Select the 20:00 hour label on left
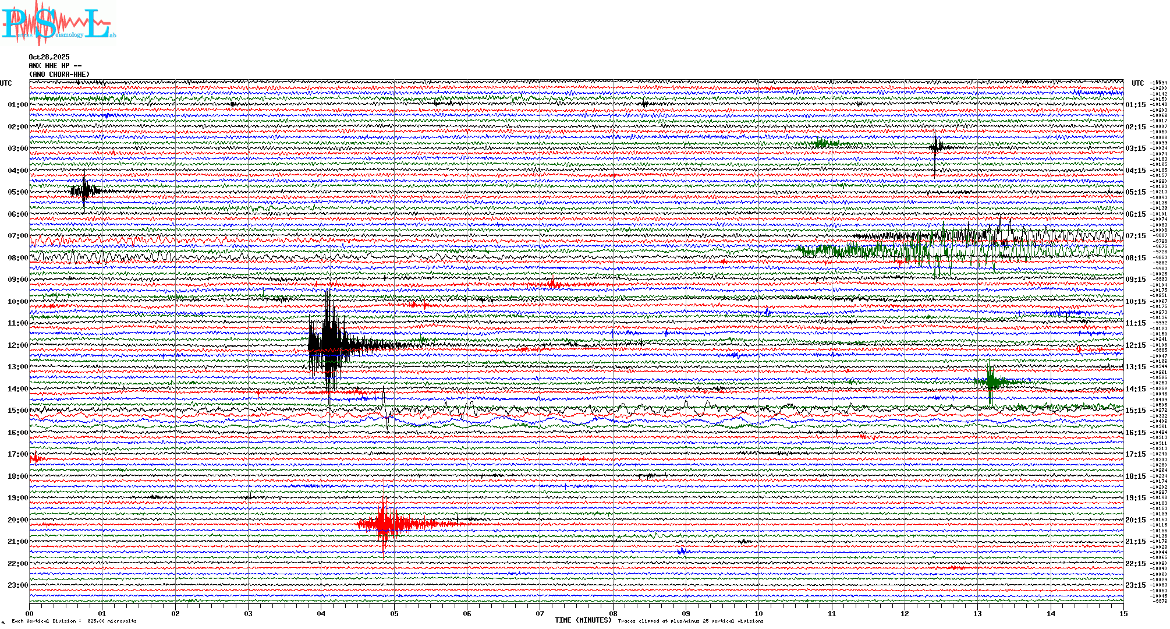The height and width of the screenshot is (629, 1170). pyautogui.click(x=17, y=520)
